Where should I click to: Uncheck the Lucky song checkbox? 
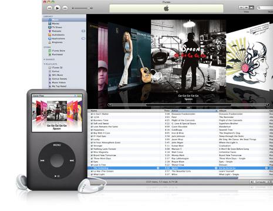(92, 139)
